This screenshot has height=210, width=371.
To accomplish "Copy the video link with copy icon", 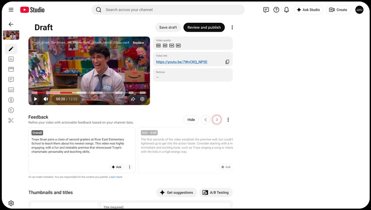I will [227, 62].
